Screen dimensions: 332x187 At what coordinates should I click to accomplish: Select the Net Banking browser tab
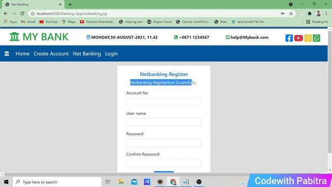pyautogui.click(x=33, y=5)
